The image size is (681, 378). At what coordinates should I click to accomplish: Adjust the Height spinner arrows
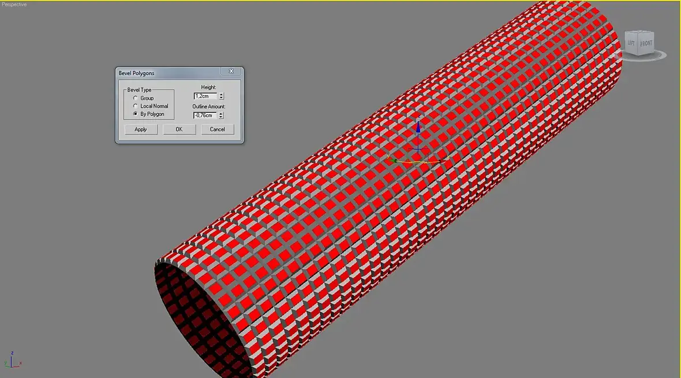[x=221, y=96]
